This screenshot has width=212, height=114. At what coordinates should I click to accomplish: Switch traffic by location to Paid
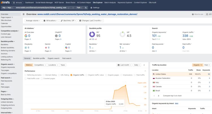click(207, 65)
